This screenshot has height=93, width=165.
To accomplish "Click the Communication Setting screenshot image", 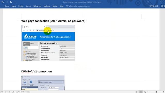I will pos(43,83).
